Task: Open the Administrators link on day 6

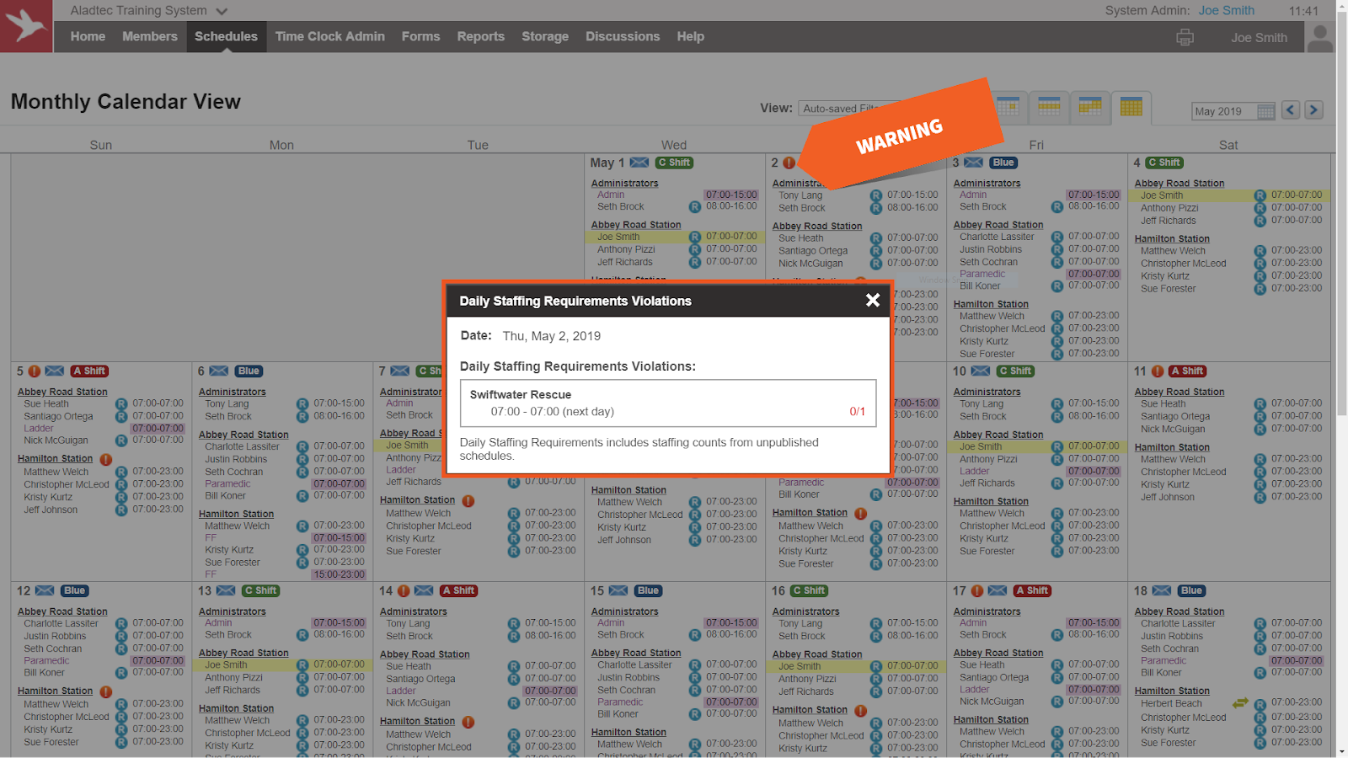Action: pos(233,392)
